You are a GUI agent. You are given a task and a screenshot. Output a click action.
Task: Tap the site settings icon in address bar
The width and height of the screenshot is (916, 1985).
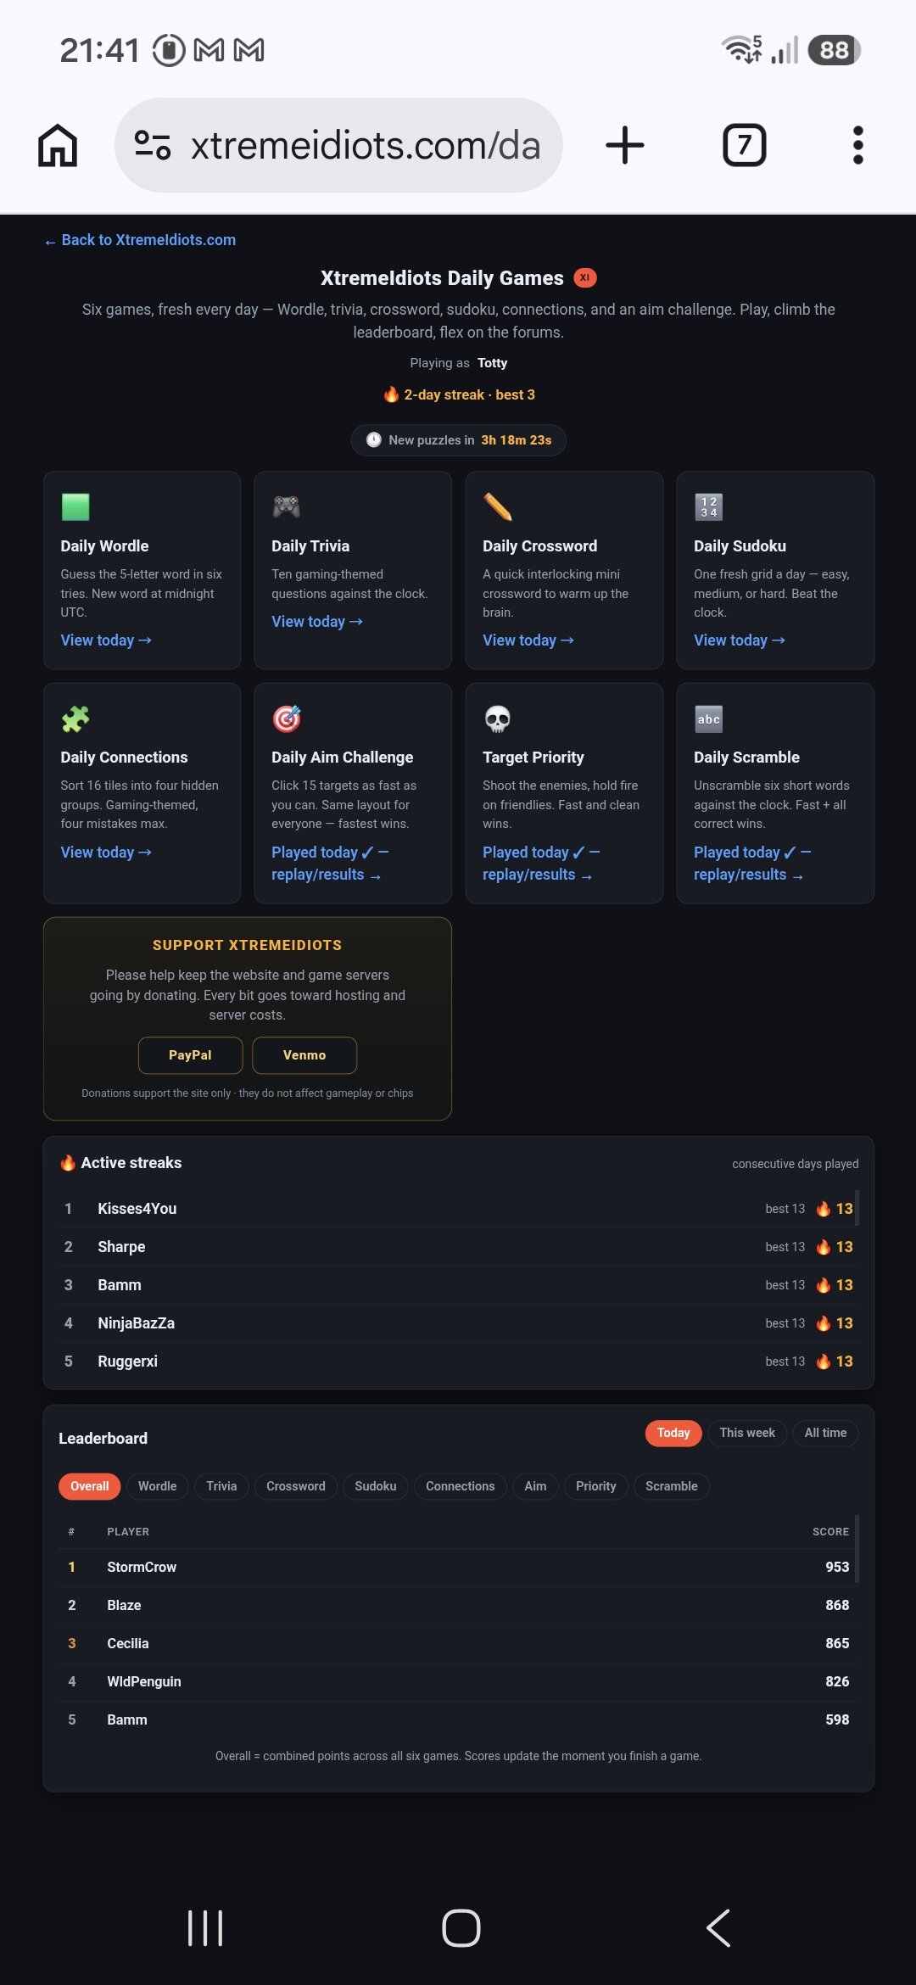153,145
